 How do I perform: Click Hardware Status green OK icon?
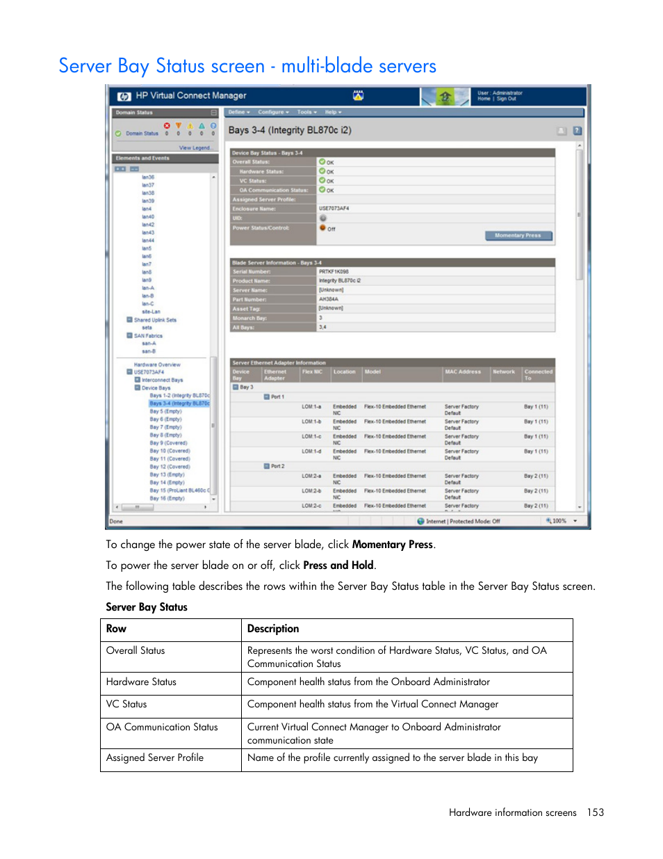click(322, 171)
